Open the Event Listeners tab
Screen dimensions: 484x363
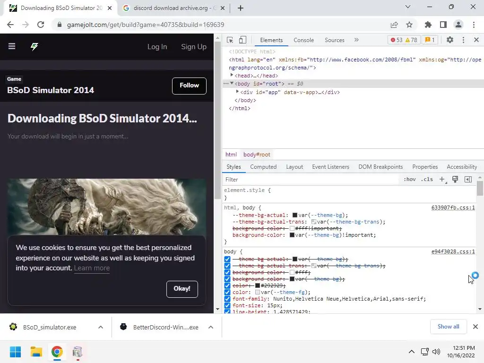pyautogui.click(x=330, y=167)
